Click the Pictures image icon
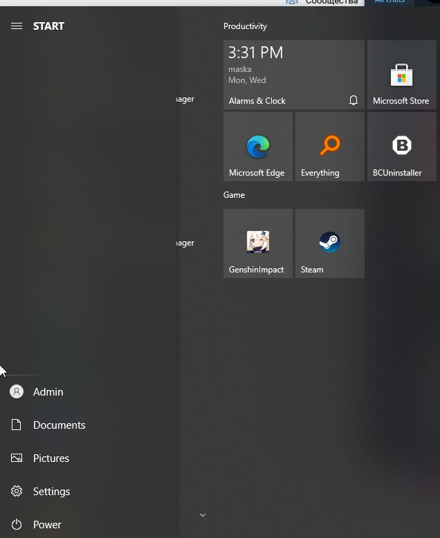 (17, 458)
